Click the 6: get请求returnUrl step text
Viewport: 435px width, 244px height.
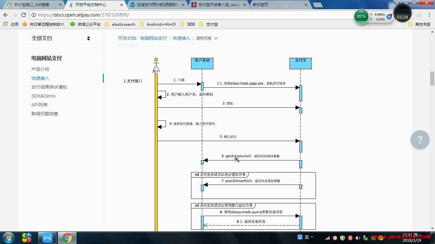251,156
